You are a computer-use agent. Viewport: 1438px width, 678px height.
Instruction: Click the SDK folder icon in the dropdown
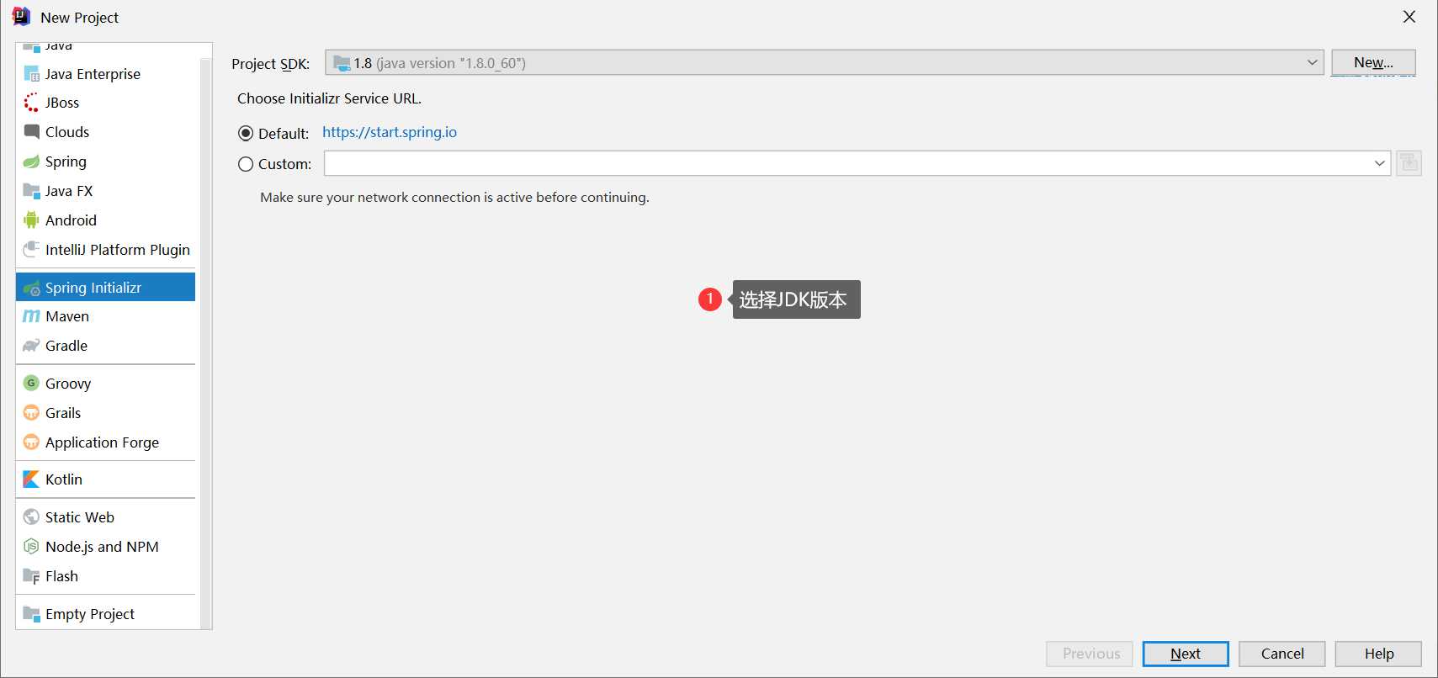pyautogui.click(x=342, y=63)
